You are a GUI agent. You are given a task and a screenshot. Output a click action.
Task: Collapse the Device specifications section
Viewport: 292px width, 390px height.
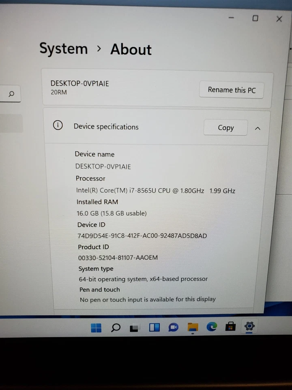[258, 128]
